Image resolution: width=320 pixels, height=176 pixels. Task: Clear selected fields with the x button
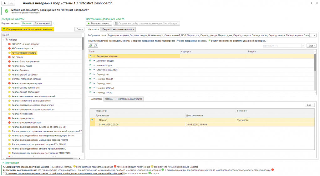[x=314, y=36]
